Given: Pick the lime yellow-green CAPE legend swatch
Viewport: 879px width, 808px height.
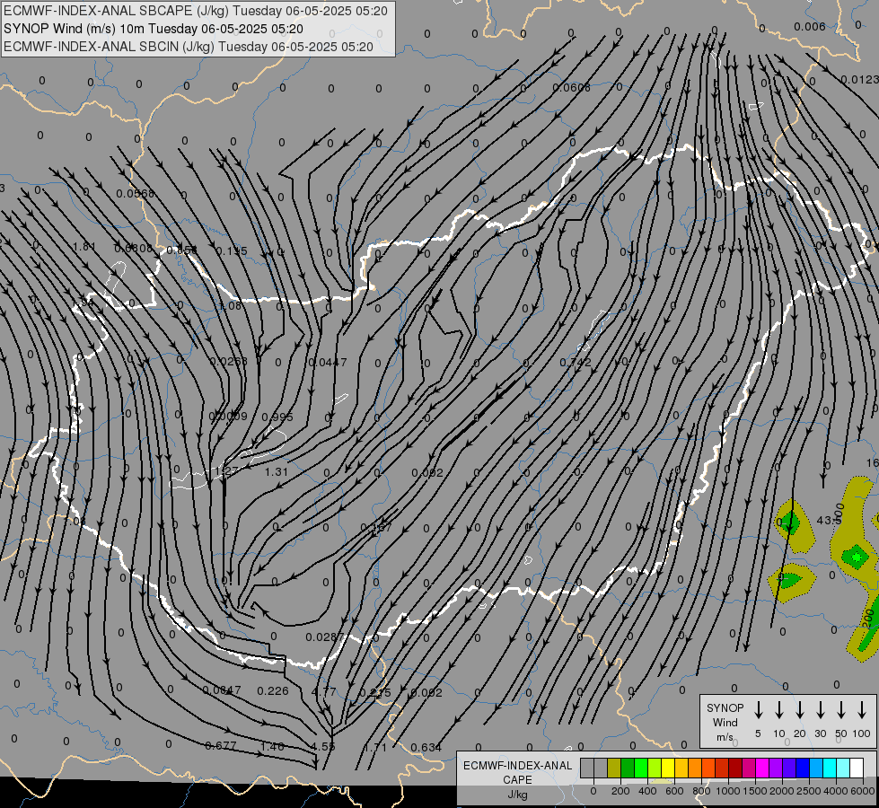Looking at the screenshot, I should (x=655, y=768).
